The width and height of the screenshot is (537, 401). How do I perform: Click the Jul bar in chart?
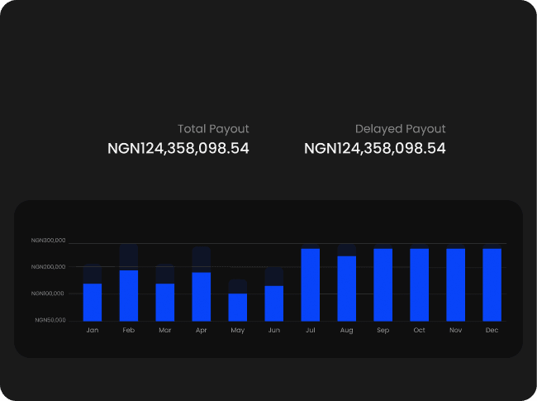click(311, 284)
